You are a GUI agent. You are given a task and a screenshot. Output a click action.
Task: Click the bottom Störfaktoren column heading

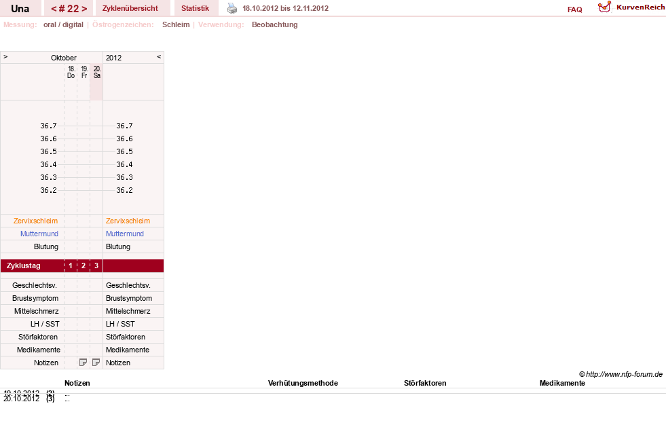pyautogui.click(x=425, y=383)
